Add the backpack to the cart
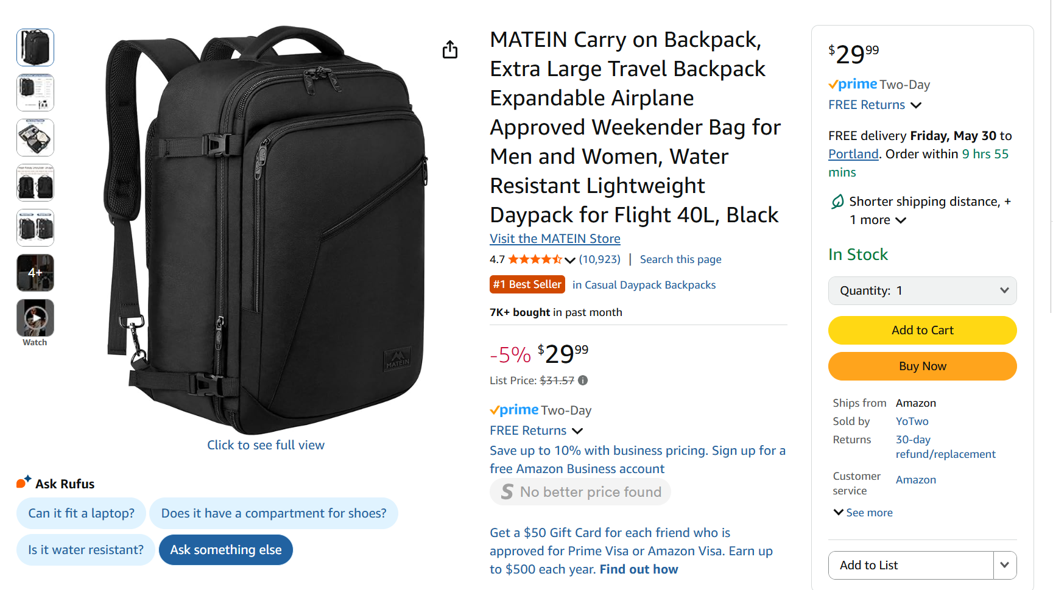The height and width of the screenshot is (590, 1053). [922, 330]
